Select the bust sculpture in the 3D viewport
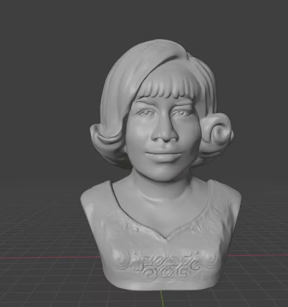The height and width of the screenshot is (307, 288). click(x=161, y=165)
